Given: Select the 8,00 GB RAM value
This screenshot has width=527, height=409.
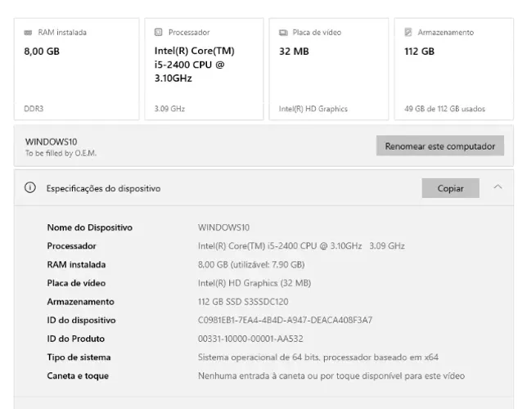Looking at the screenshot, I should click(x=42, y=52).
